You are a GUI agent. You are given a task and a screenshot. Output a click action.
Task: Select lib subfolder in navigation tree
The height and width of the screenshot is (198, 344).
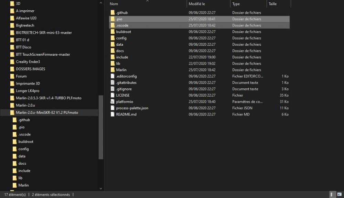(x=20, y=178)
